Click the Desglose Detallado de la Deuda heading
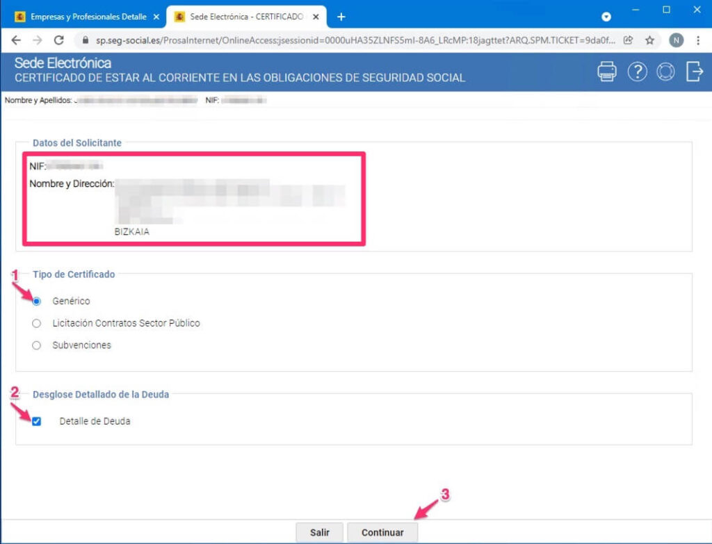The image size is (712, 544). click(x=101, y=395)
